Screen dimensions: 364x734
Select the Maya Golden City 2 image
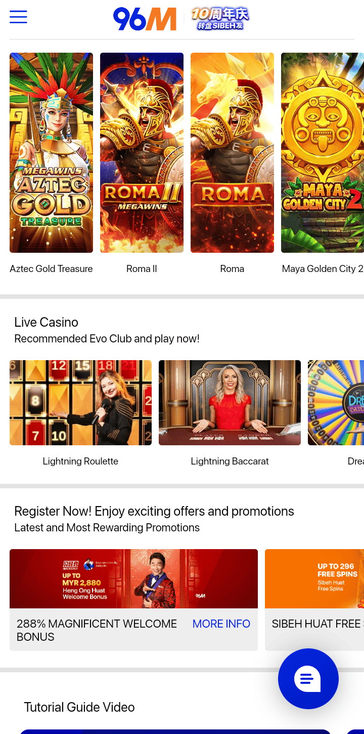pyautogui.click(x=323, y=152)
